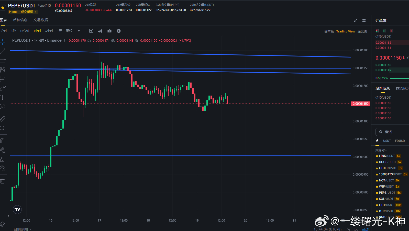Open the object tree layers icon
Viewport: 409px width, 231px height.
(x=3, y=224)
